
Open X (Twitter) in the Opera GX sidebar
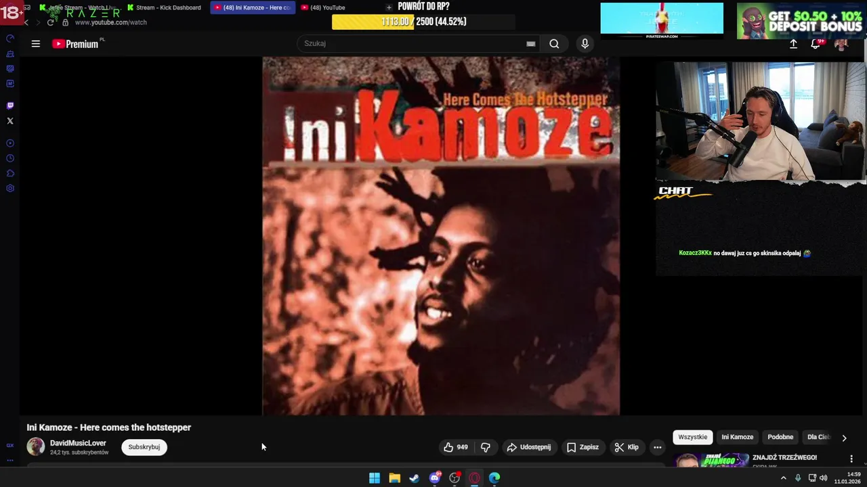10,121
